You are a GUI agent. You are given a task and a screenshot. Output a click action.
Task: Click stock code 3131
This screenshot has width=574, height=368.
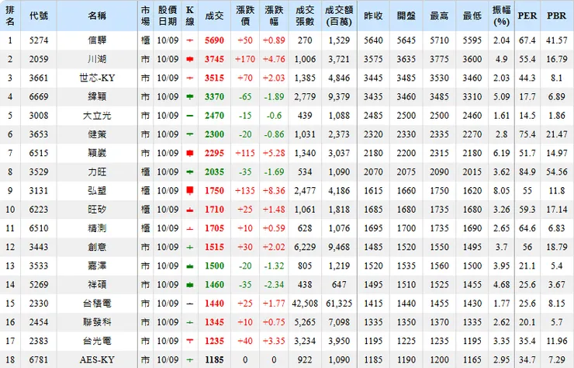tap(39, 190)
